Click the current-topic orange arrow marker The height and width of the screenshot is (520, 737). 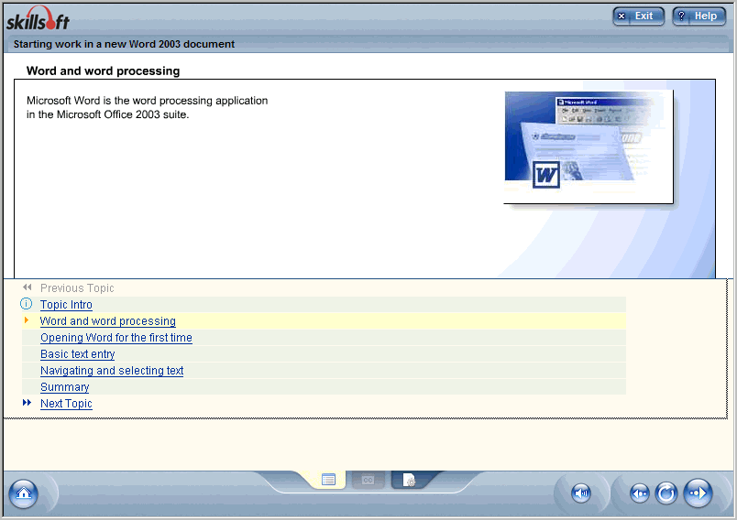click(27, 320)
